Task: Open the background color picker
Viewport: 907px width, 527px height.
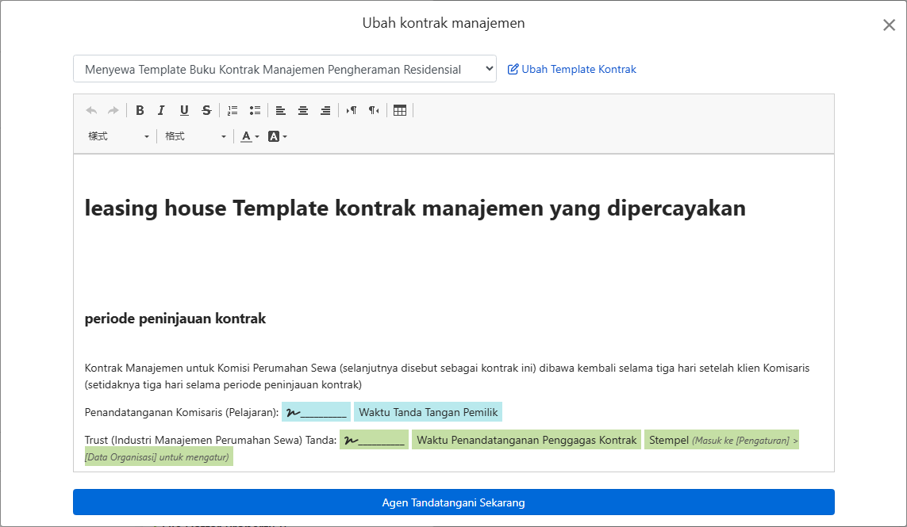Action: 278,136
